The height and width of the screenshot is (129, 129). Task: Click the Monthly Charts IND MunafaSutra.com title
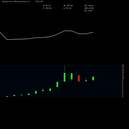coord(16,2)
